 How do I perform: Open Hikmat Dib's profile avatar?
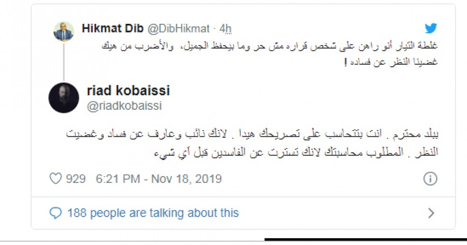pyautogui.click(x=64, y=31)
